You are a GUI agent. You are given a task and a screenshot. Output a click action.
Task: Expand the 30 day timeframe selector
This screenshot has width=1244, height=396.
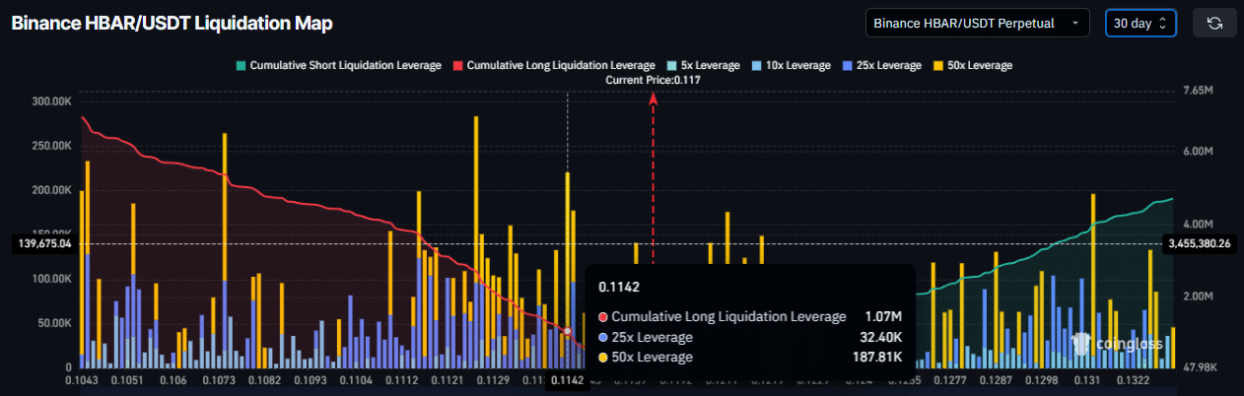(x=1140, y=23)
